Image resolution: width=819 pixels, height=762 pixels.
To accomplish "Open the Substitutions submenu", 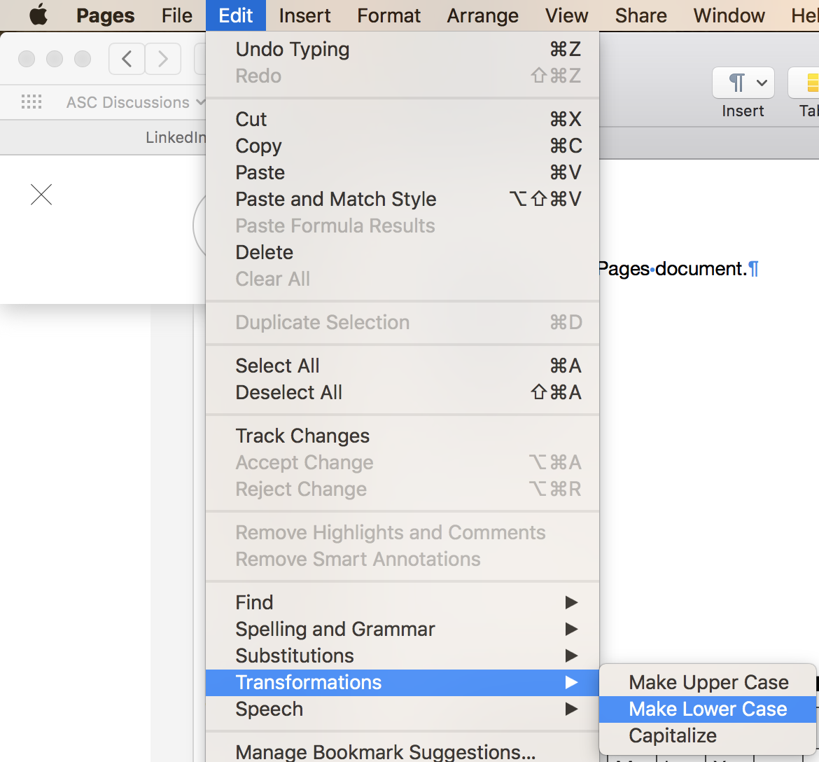I will point(402,656).
